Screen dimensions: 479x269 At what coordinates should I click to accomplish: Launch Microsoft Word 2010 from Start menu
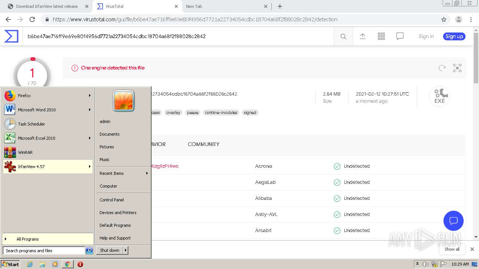pyautogui.click(x=48, y=110)
